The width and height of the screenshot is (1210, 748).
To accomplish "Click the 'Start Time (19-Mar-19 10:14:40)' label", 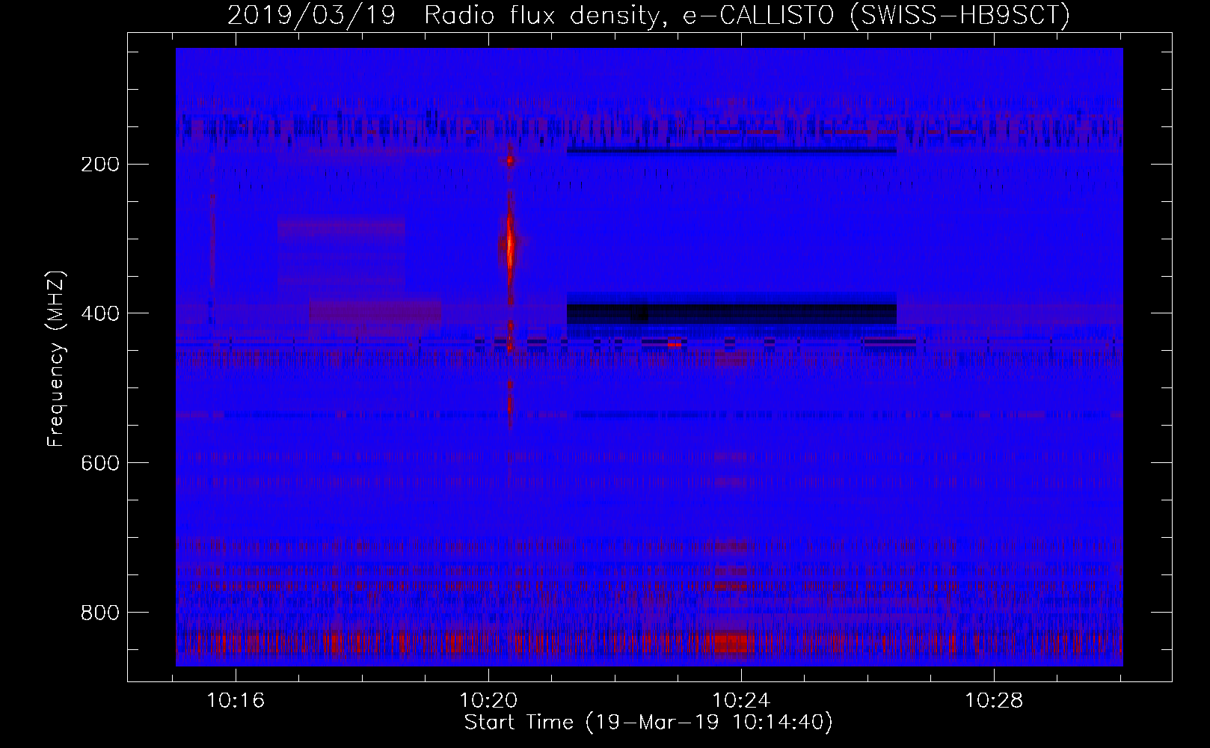I will (x=648, y=723).
